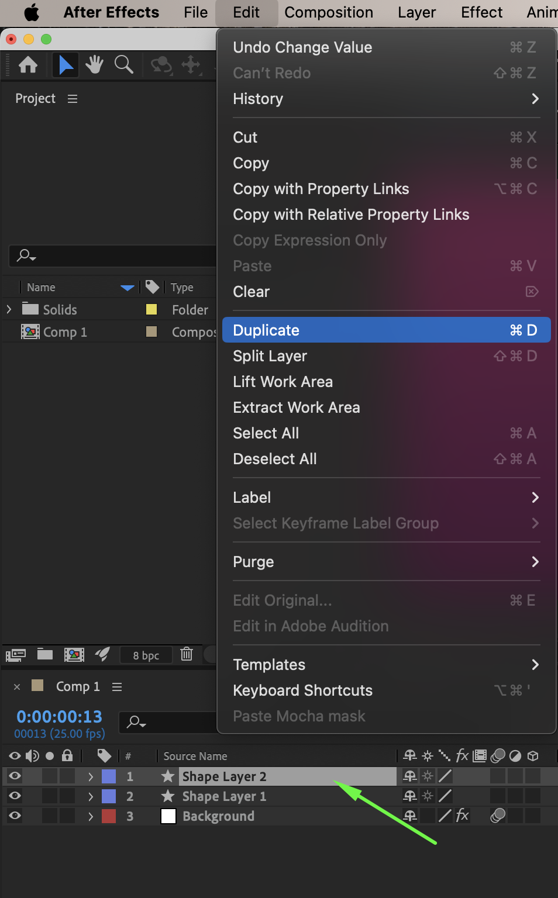This screenshot has width=558, height=898.
Task: Click the Background layer white thumbnail
Action: tap(168, 816)
